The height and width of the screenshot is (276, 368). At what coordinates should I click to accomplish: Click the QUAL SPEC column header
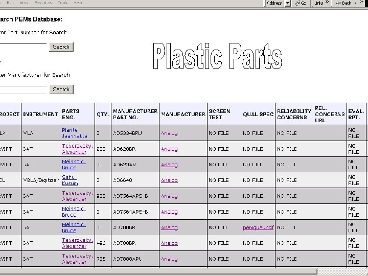(258, 114)
